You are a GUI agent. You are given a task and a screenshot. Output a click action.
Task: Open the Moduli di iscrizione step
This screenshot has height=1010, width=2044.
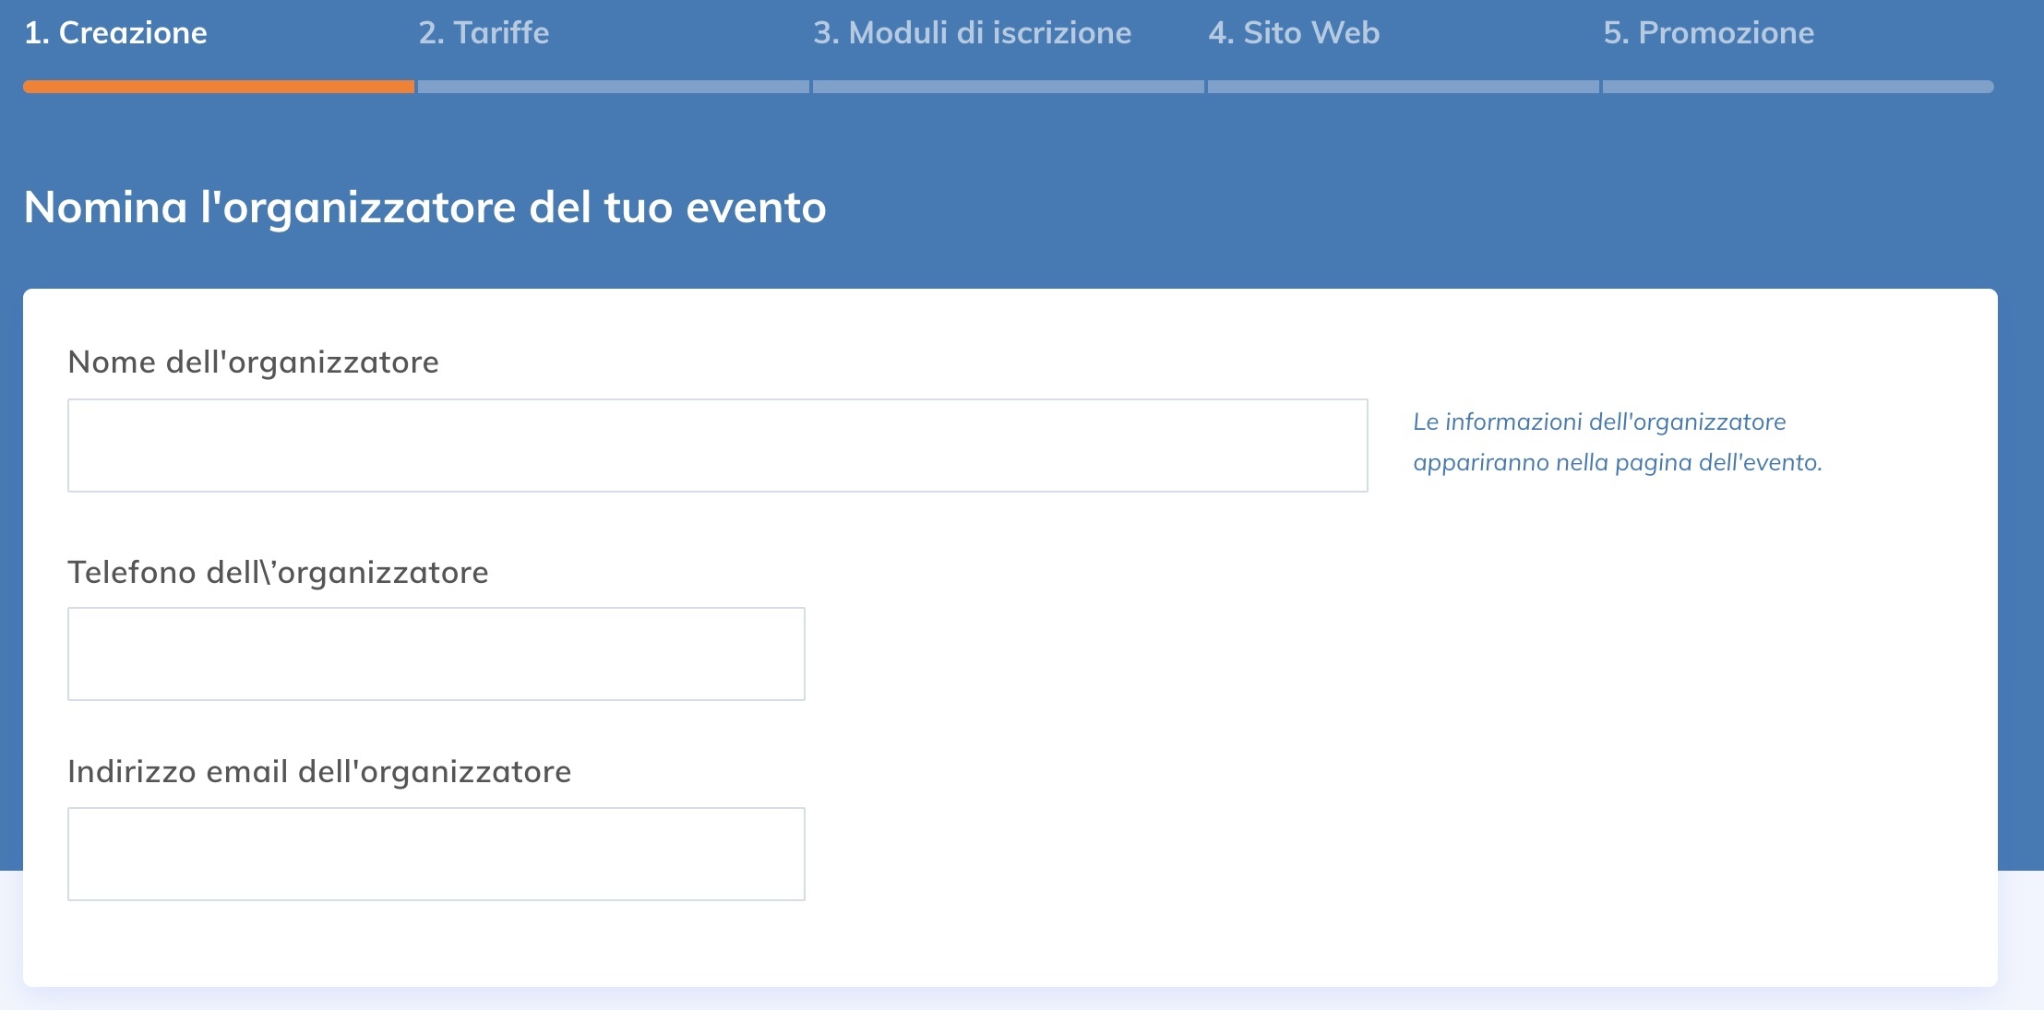click(972, 32)
